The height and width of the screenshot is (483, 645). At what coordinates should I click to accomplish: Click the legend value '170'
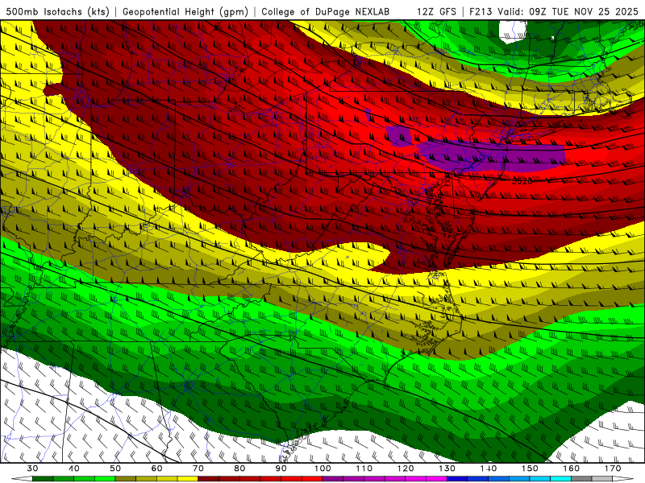[613, 469]
